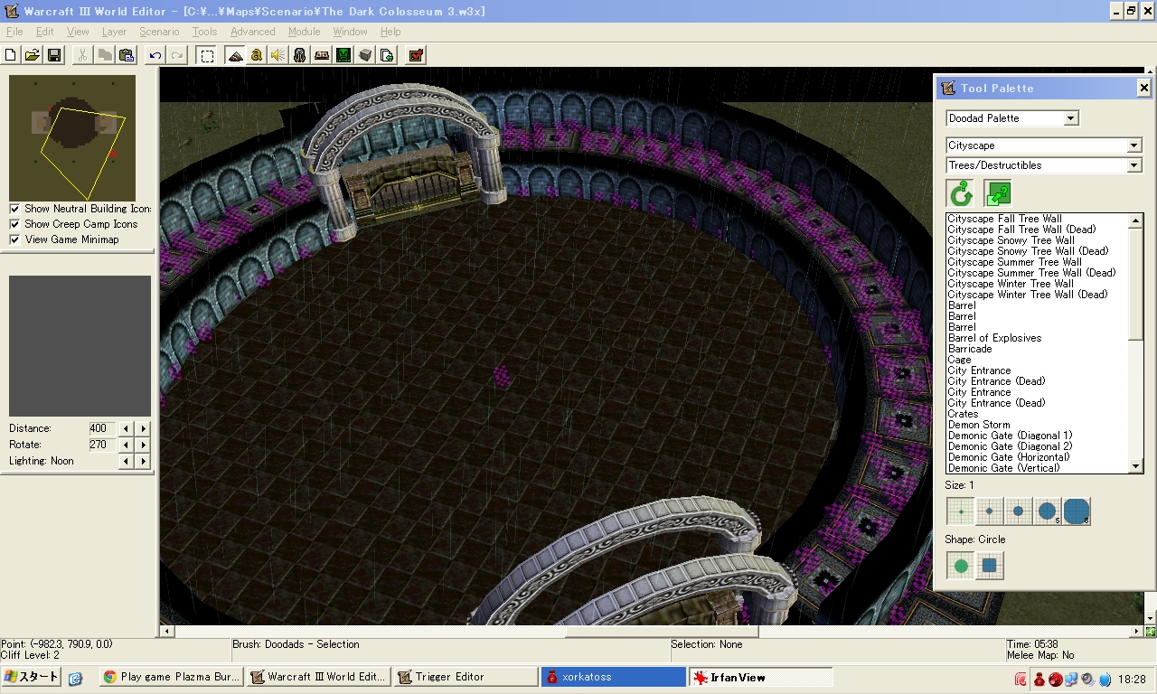Choose the square brush shape
Screen dimensions: 1157x694
990,566
